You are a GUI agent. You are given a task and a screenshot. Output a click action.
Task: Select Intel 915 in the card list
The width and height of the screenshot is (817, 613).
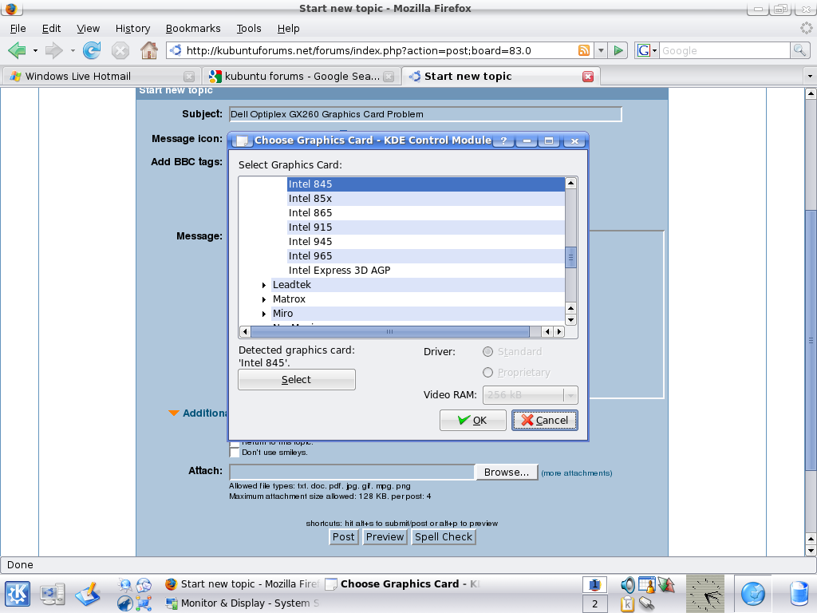310,227
